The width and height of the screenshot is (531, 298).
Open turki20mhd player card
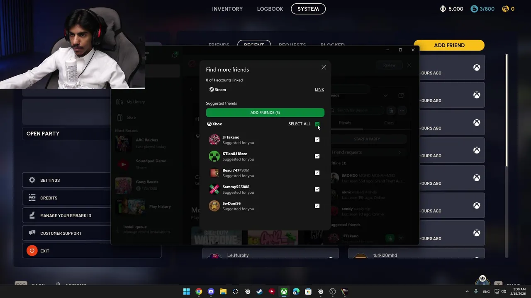416,253
